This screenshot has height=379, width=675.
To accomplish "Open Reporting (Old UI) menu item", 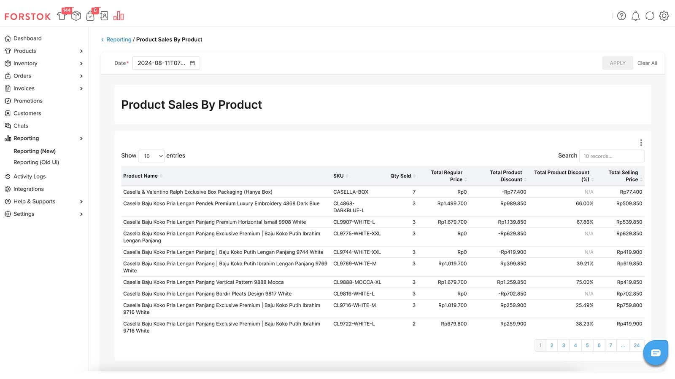I will 36,162.
